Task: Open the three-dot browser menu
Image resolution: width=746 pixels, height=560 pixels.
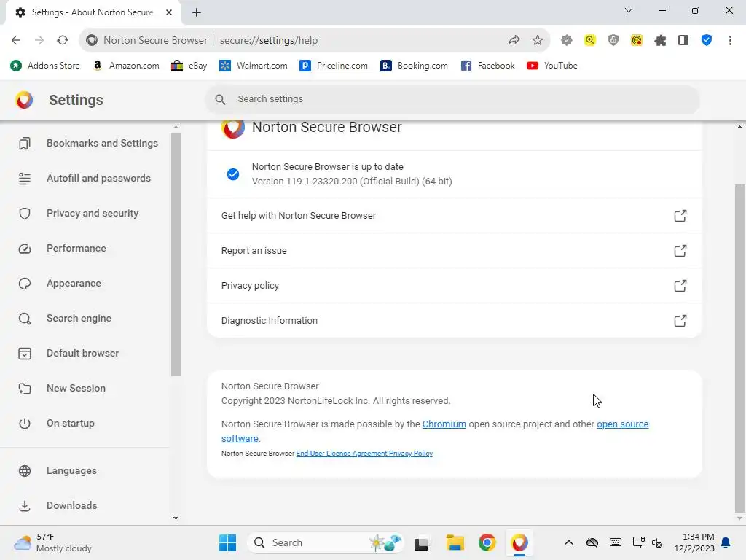Action: [730, 41]
